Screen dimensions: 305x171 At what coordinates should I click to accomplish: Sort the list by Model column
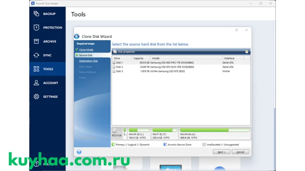[x=186, y=58]
